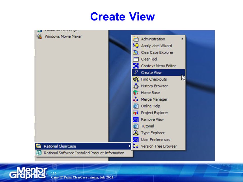This screenshot has width=243, height=182.
Task: Expand the Administration submenu arrow
Action: [x=183, y=39]
